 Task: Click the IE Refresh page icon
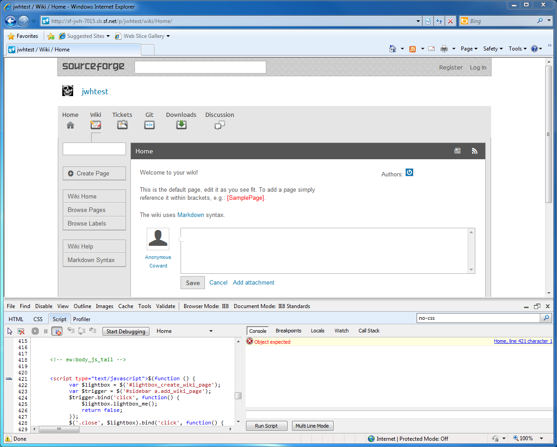tap(439, 21)
